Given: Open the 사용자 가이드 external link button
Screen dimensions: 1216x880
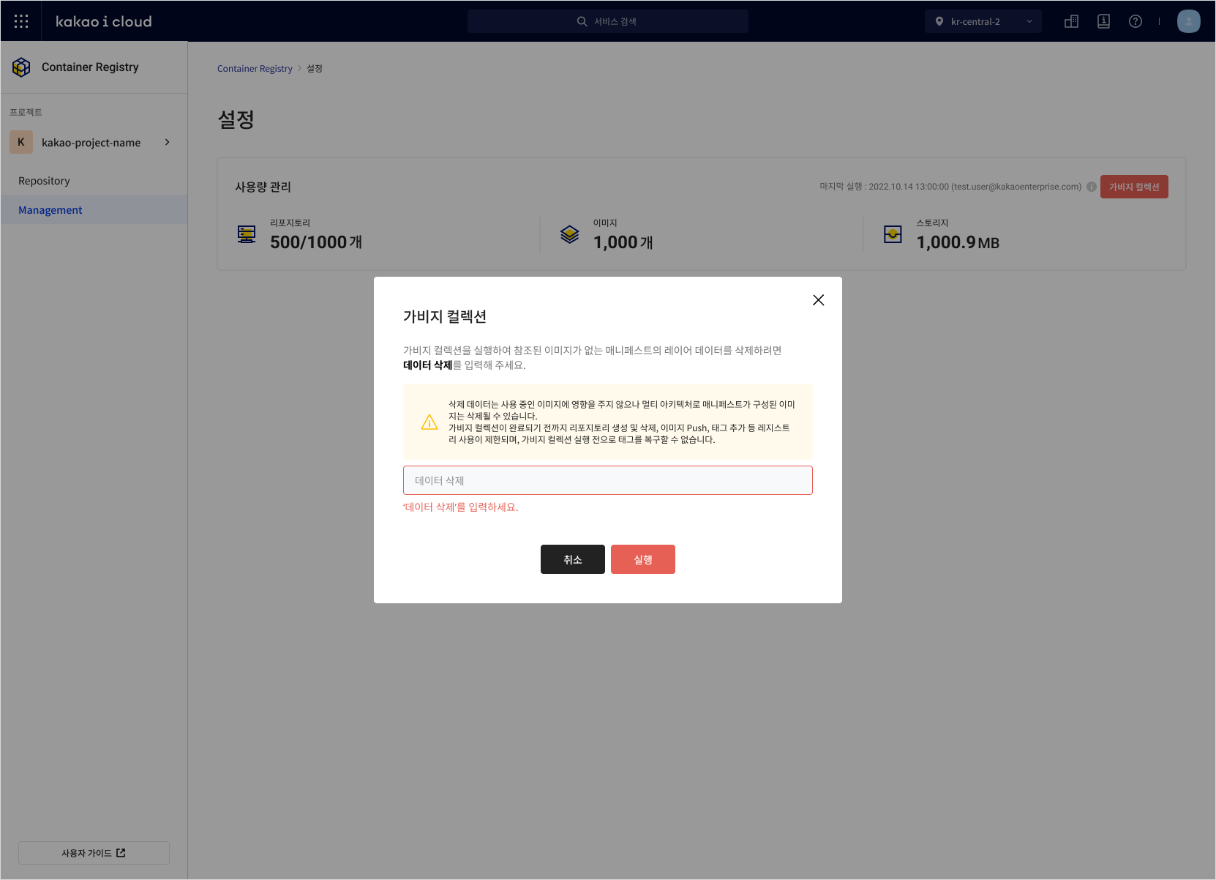Looking at the screenshot, I should [x=94, y=853].
